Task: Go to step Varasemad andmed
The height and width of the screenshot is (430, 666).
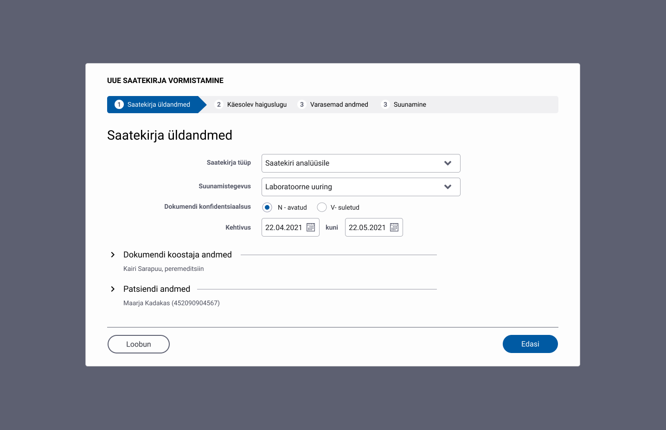Action: click(333, 104)
